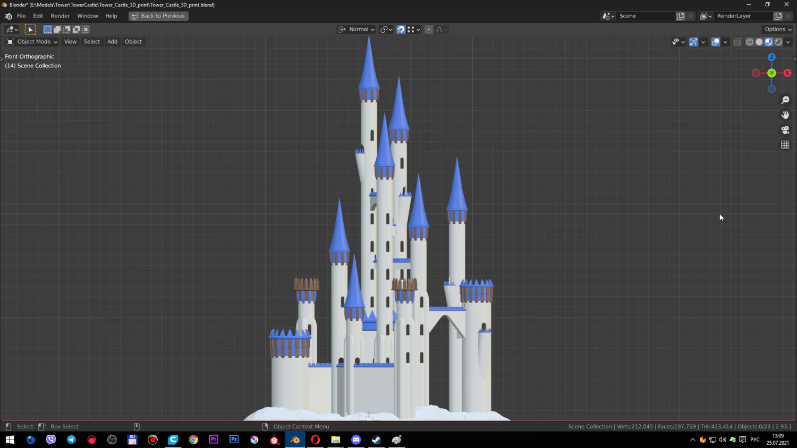Open the gizmo settings dropdown
This screenshot has height=448, width=797.
tap(703, 42)
